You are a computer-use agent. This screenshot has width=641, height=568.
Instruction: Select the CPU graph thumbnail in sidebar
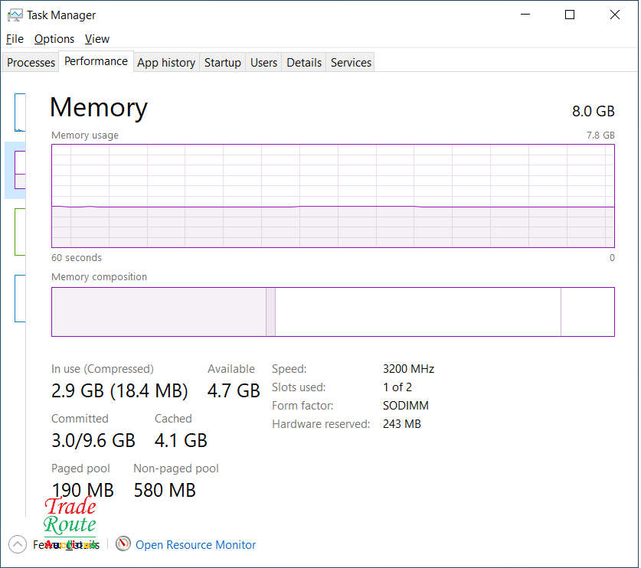click(20, 112)
